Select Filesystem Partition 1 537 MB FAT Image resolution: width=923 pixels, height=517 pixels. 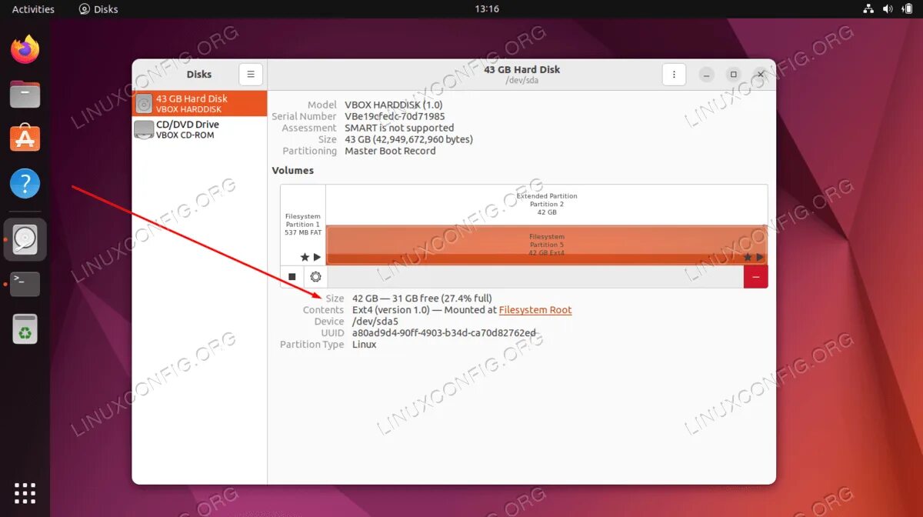(303, 225)
